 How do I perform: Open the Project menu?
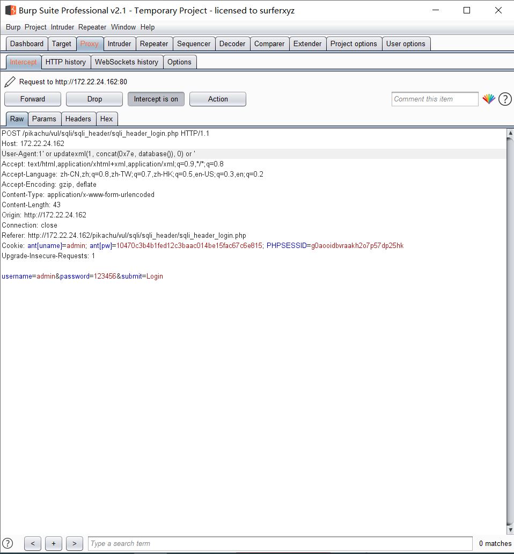coord(35,27)
